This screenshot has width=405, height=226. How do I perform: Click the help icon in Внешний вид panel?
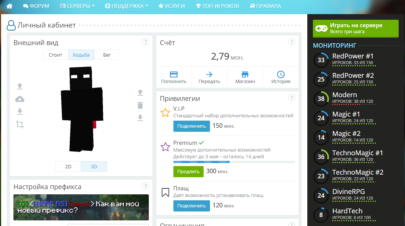(145, 42)
